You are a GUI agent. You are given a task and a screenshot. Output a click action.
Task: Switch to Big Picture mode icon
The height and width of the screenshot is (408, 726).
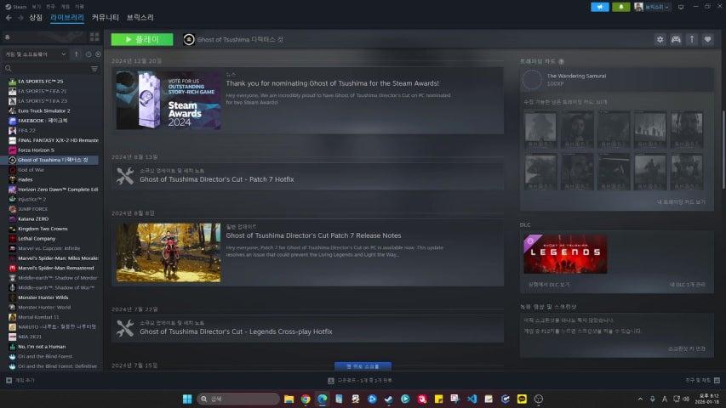tap(681, 7)
